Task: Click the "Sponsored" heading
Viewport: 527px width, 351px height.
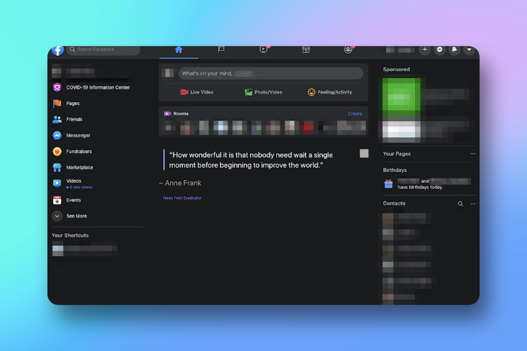Action: click(396, 69)
